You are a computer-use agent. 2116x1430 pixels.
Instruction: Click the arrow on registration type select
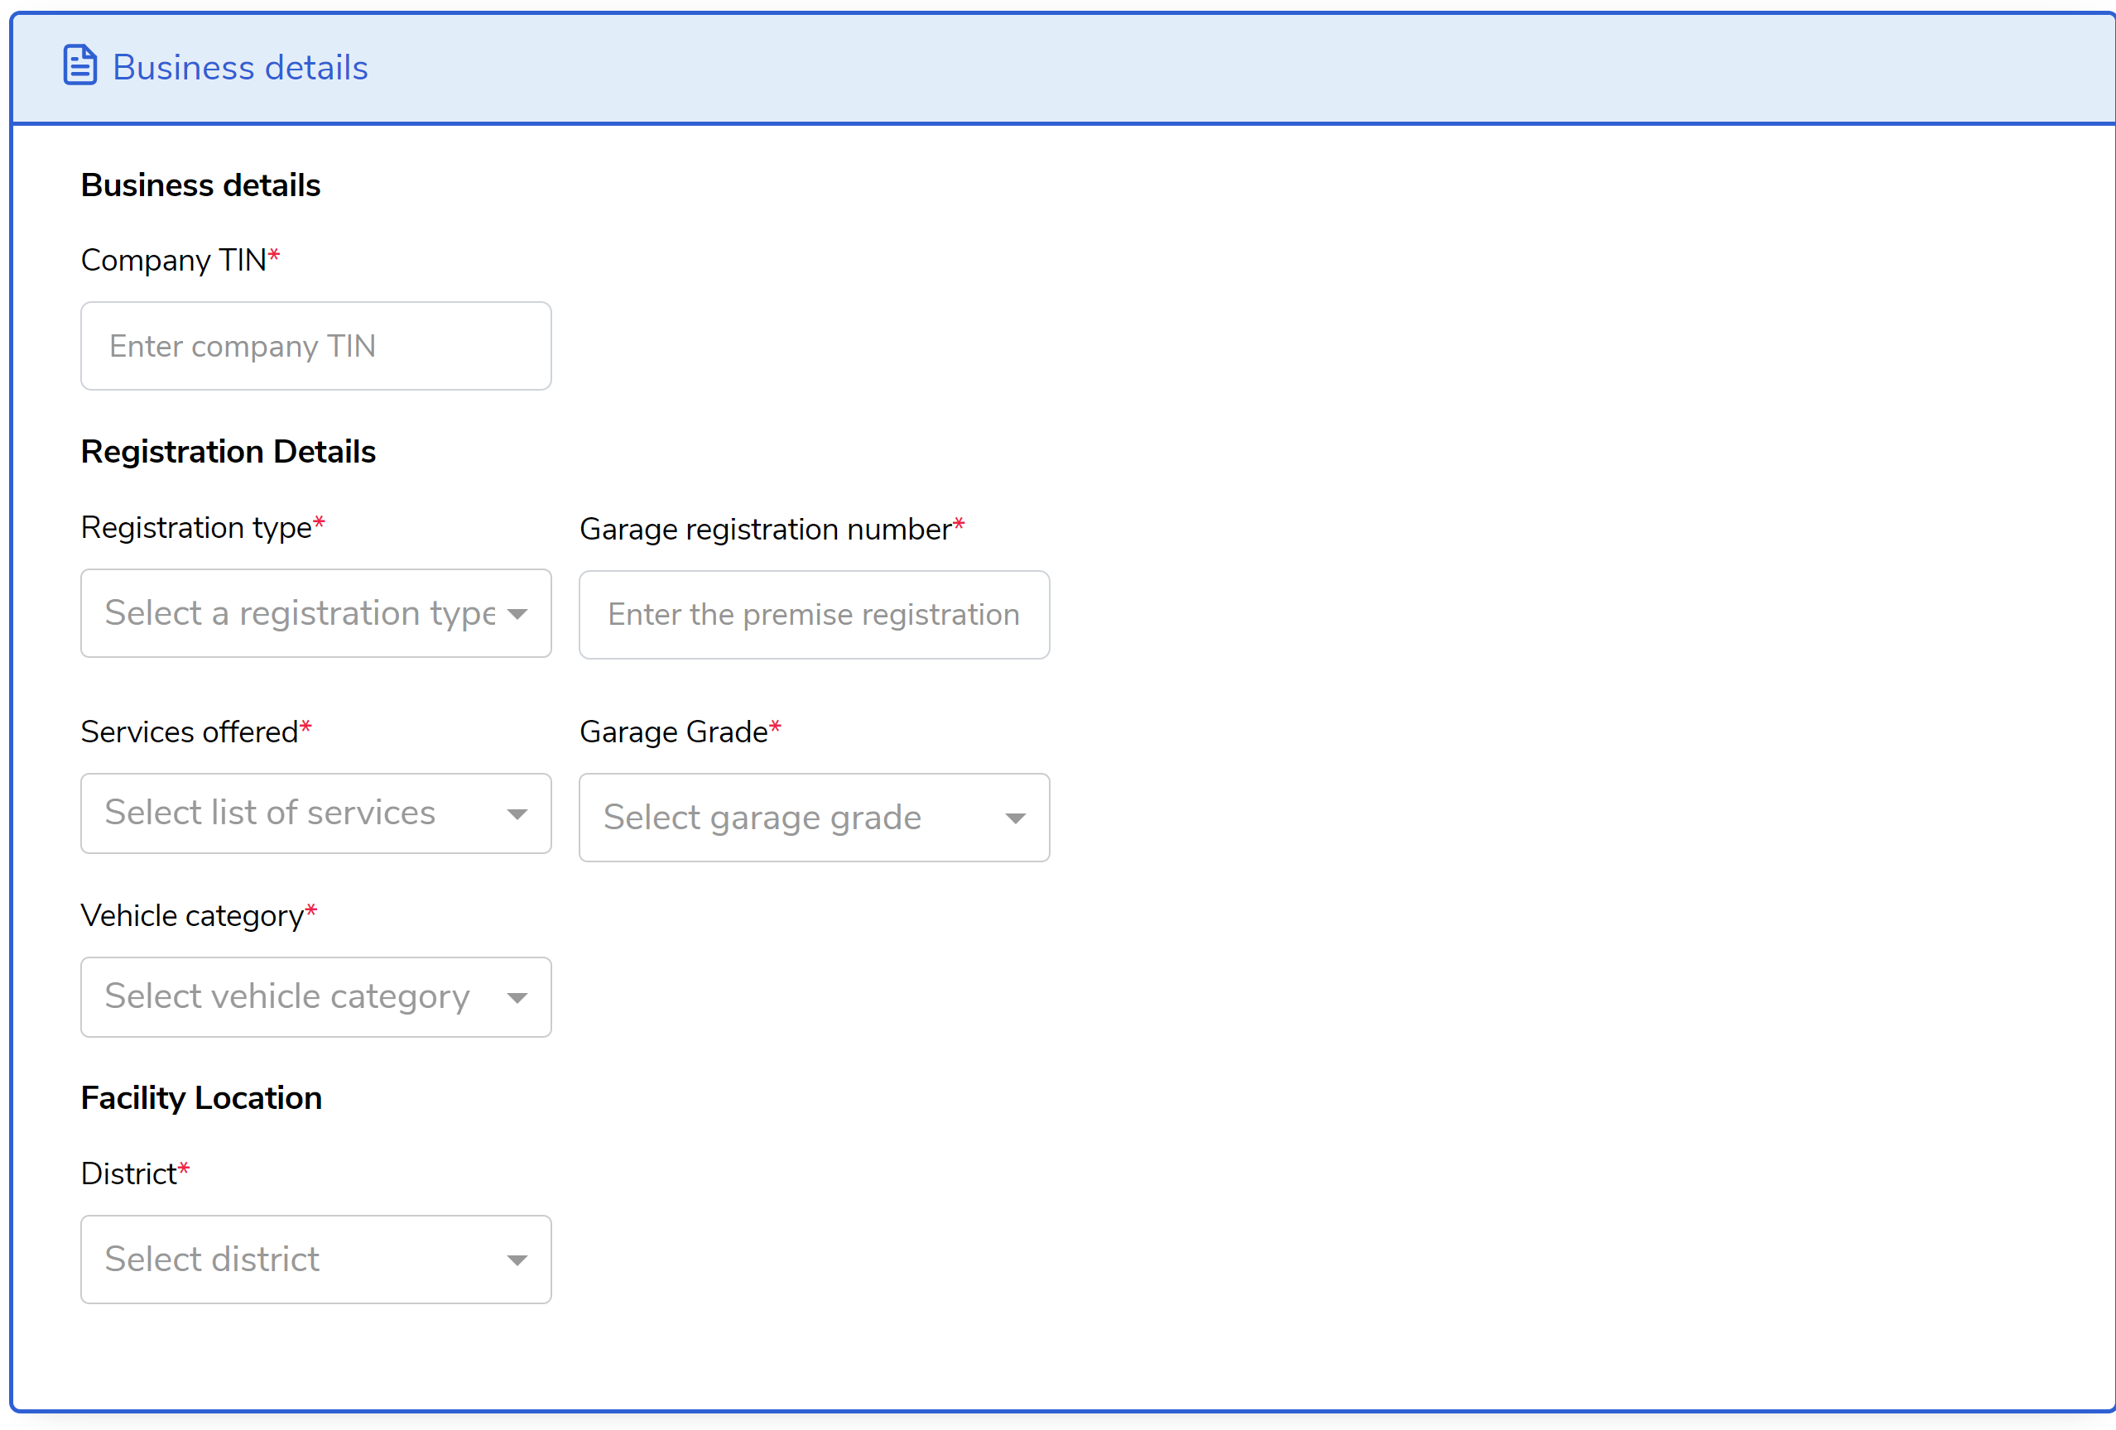tap(517, 614)
